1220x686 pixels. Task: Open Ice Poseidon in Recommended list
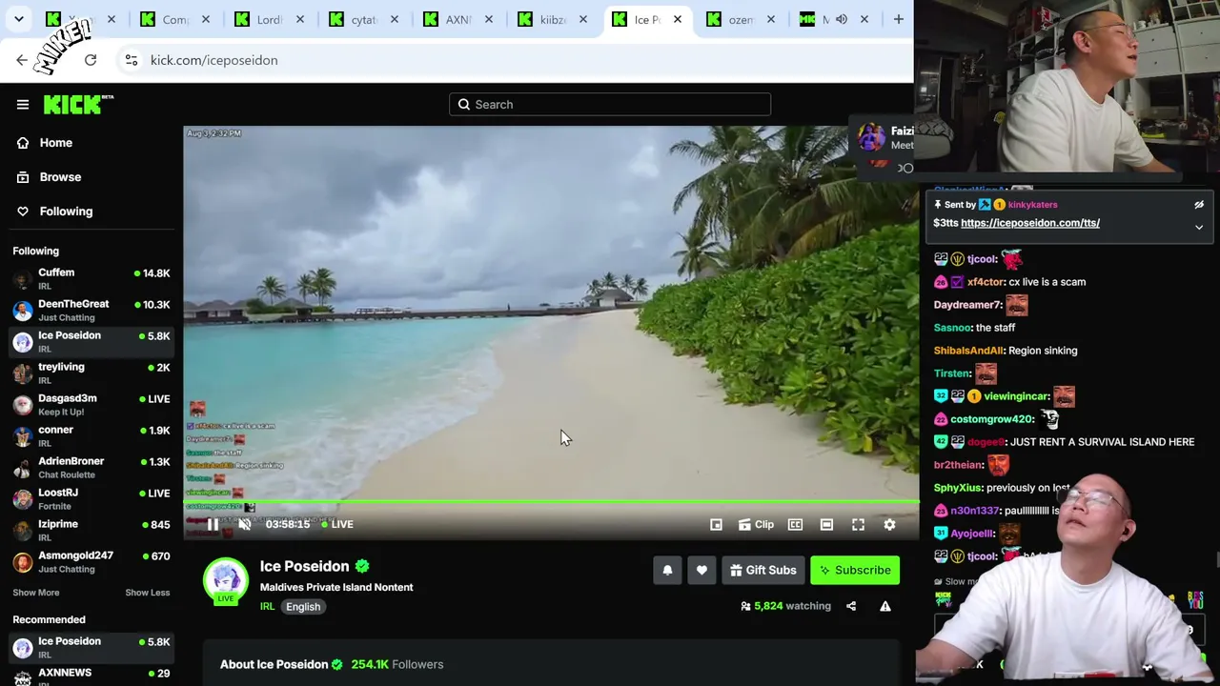pyautogui.click(x=91, y=648)
